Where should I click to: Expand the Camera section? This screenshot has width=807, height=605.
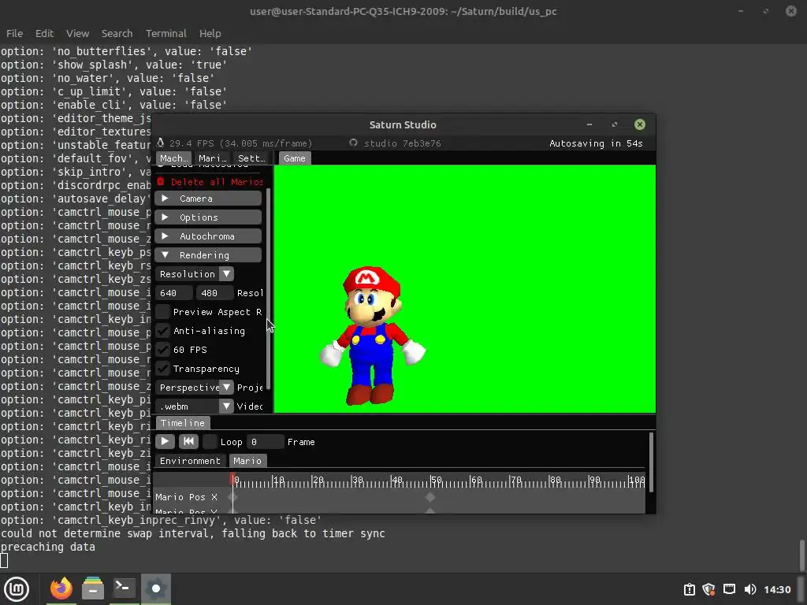[208, 199]
